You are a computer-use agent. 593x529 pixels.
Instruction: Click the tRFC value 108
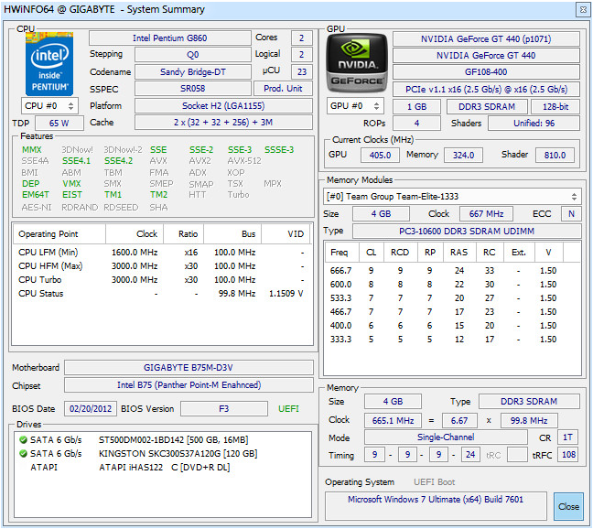(x=568, y=455)
